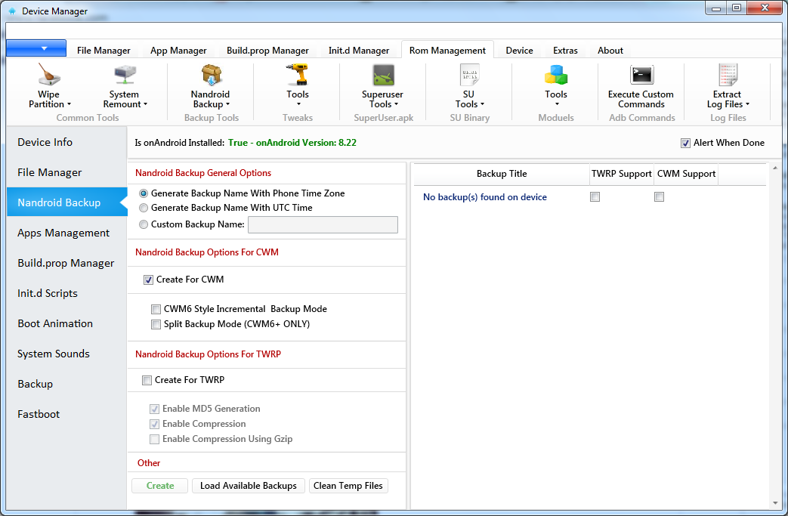Image resolution: width=788 pixels, height=516 pixels.
Task: Click the Nandroid Backup box icon
Action: click(210, 76)
